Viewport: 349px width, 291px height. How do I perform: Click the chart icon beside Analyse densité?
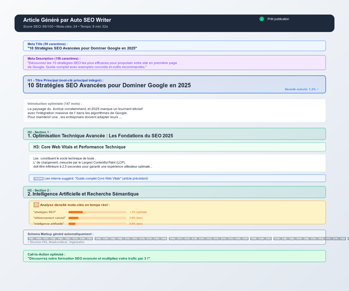click(36, 205)
